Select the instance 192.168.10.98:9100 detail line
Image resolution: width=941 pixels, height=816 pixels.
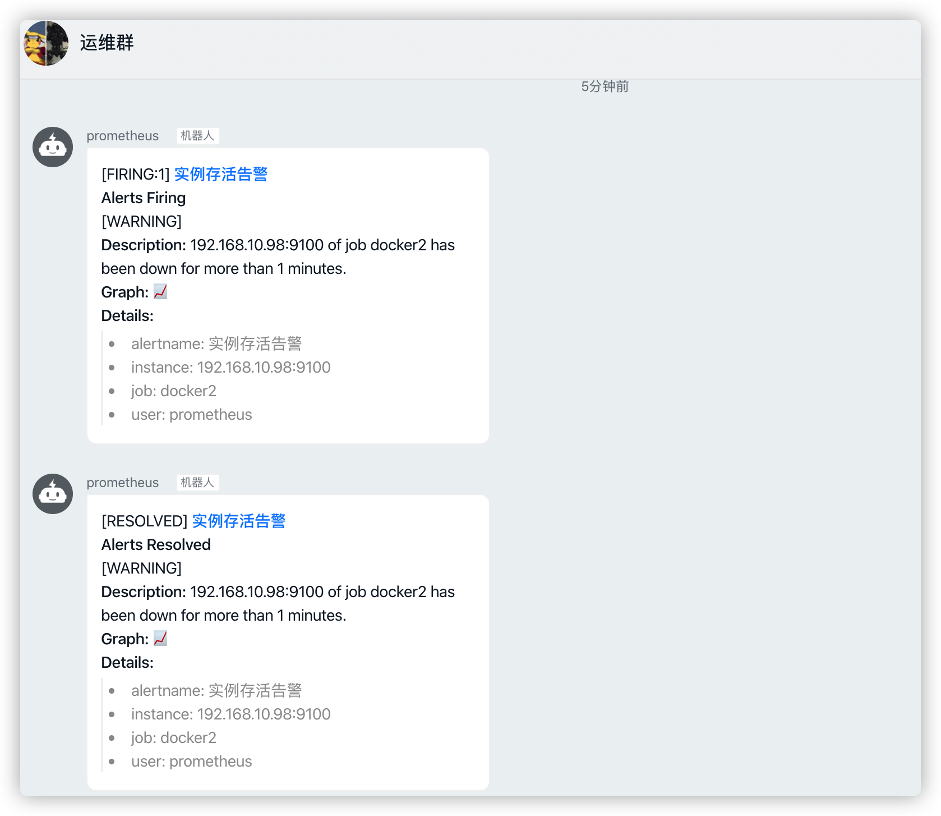(230, 367)
